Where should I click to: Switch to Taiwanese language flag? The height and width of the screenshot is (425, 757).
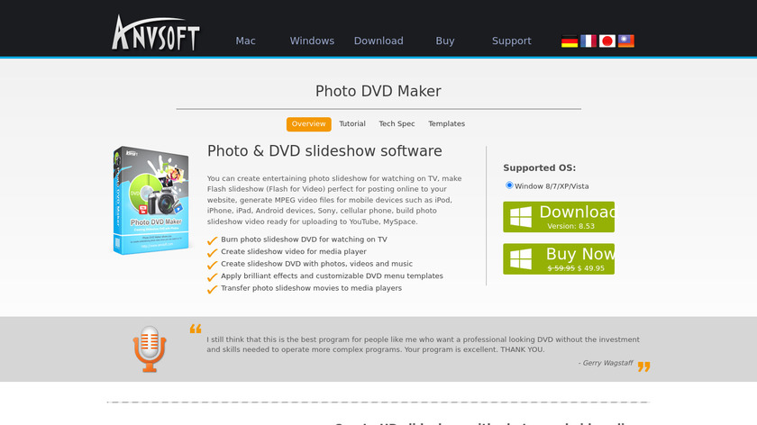click(625, 41)
